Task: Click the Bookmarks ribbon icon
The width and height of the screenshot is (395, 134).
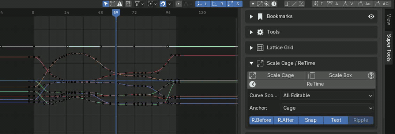Action: tap(260, 16)
